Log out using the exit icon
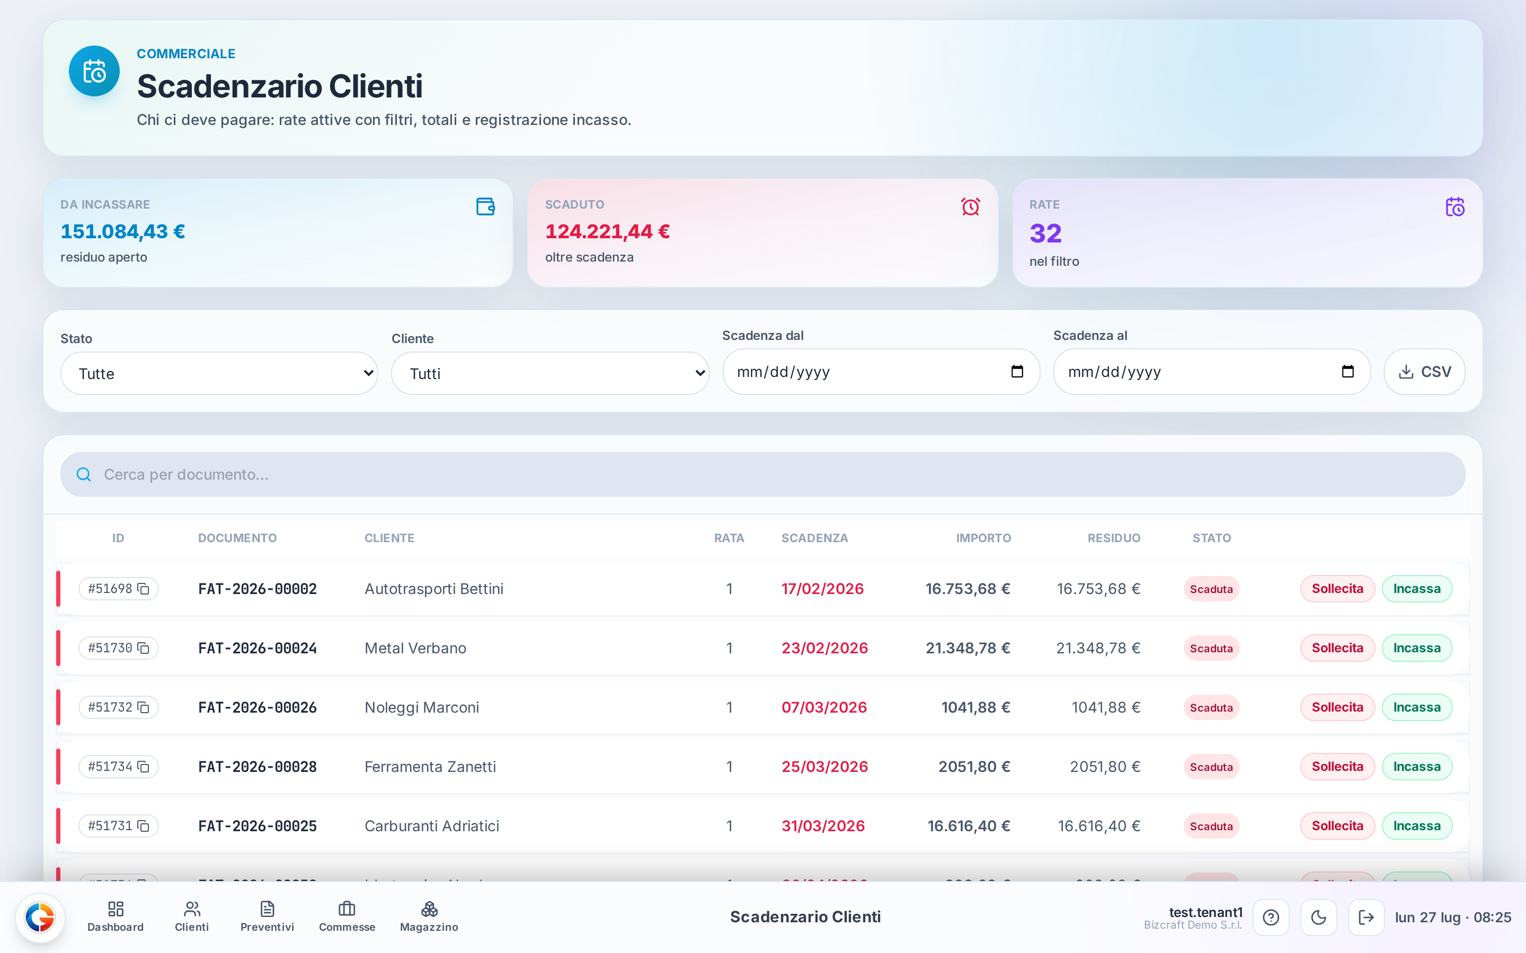Image resolution: width=1526 pixels, height=953 pixels. (x=1366, y=917)
